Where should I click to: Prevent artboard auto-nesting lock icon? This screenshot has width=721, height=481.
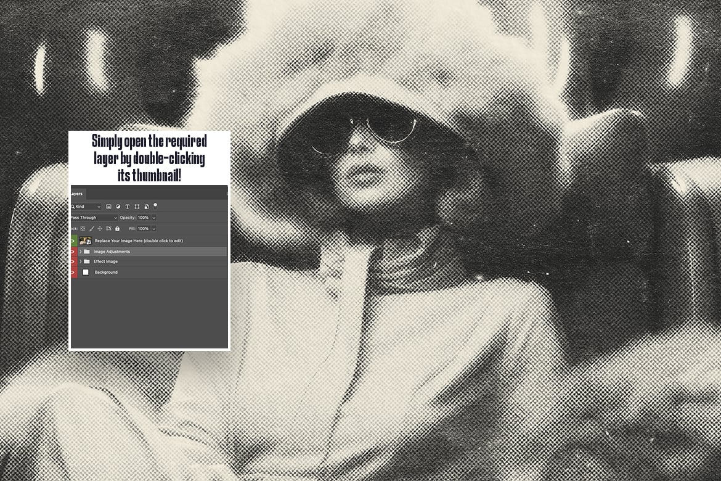[108, 228]
